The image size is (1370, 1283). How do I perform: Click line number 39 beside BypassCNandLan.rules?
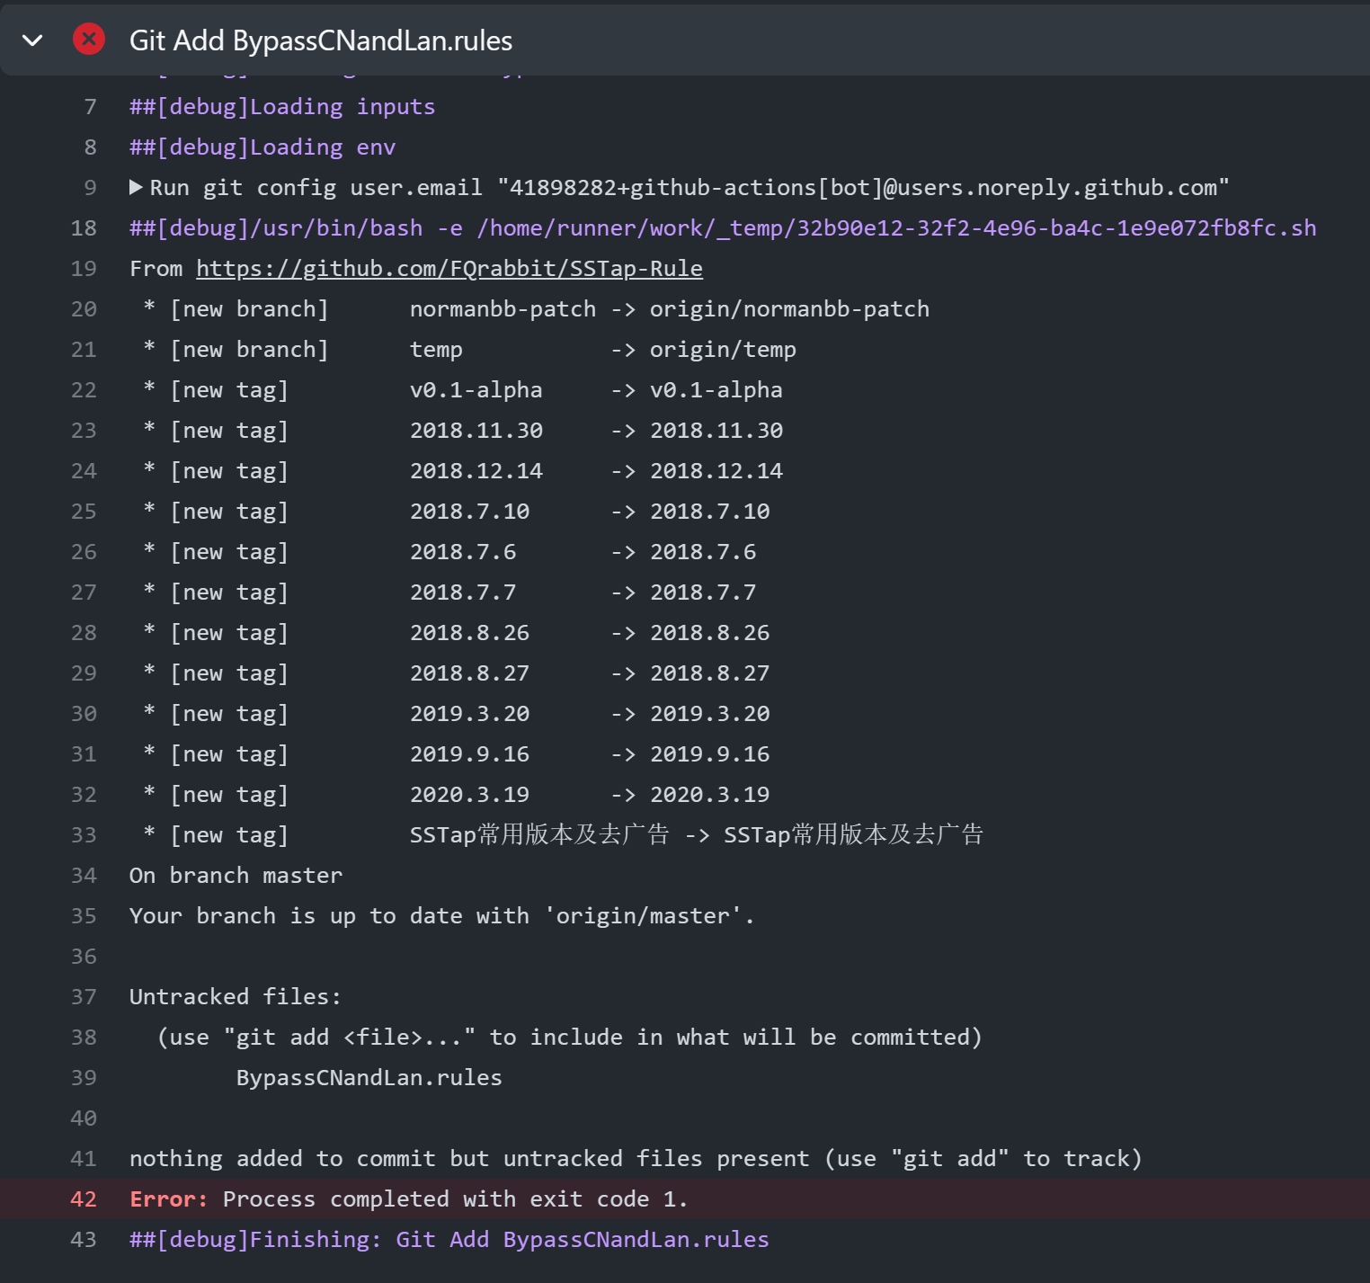point(83,1077)
